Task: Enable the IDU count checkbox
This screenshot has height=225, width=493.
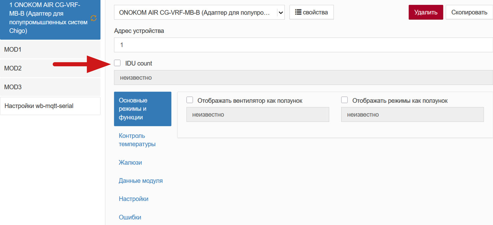Action: coord(117,63)
